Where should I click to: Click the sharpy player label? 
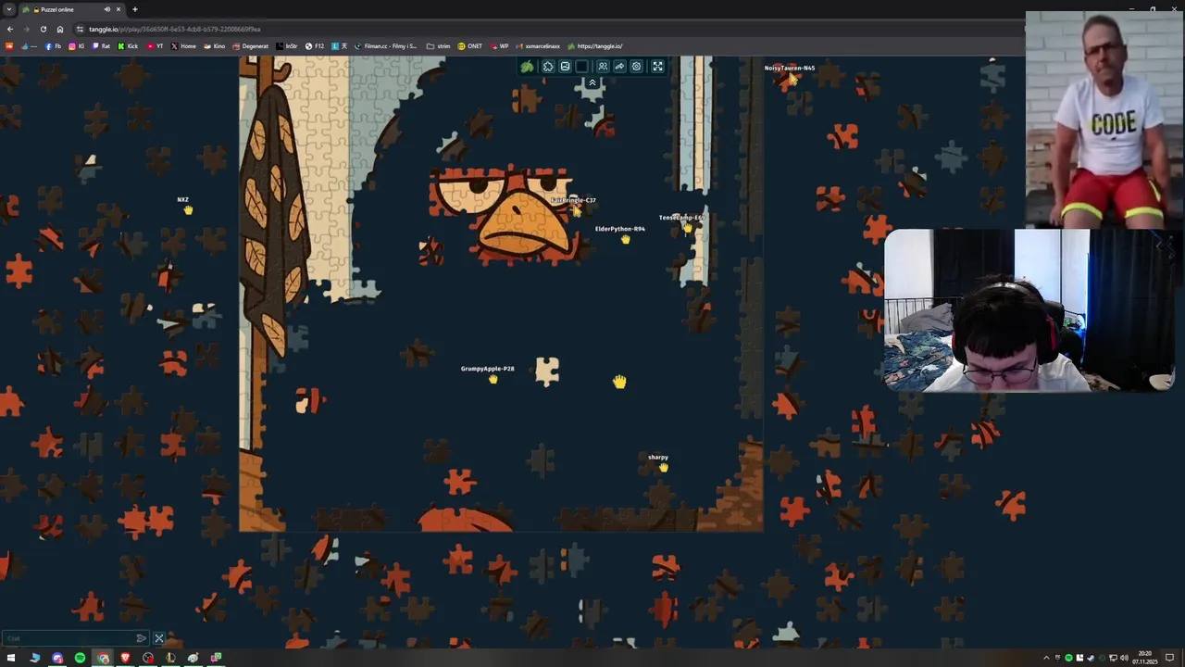point(658,457)
